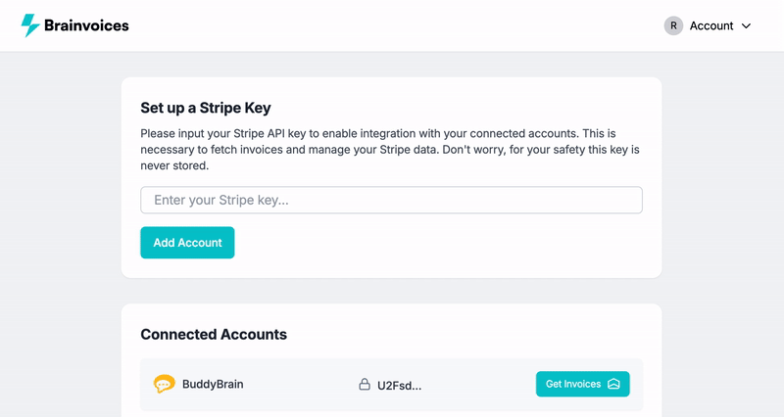Click the envelope icon in Get Invoices

613,384
